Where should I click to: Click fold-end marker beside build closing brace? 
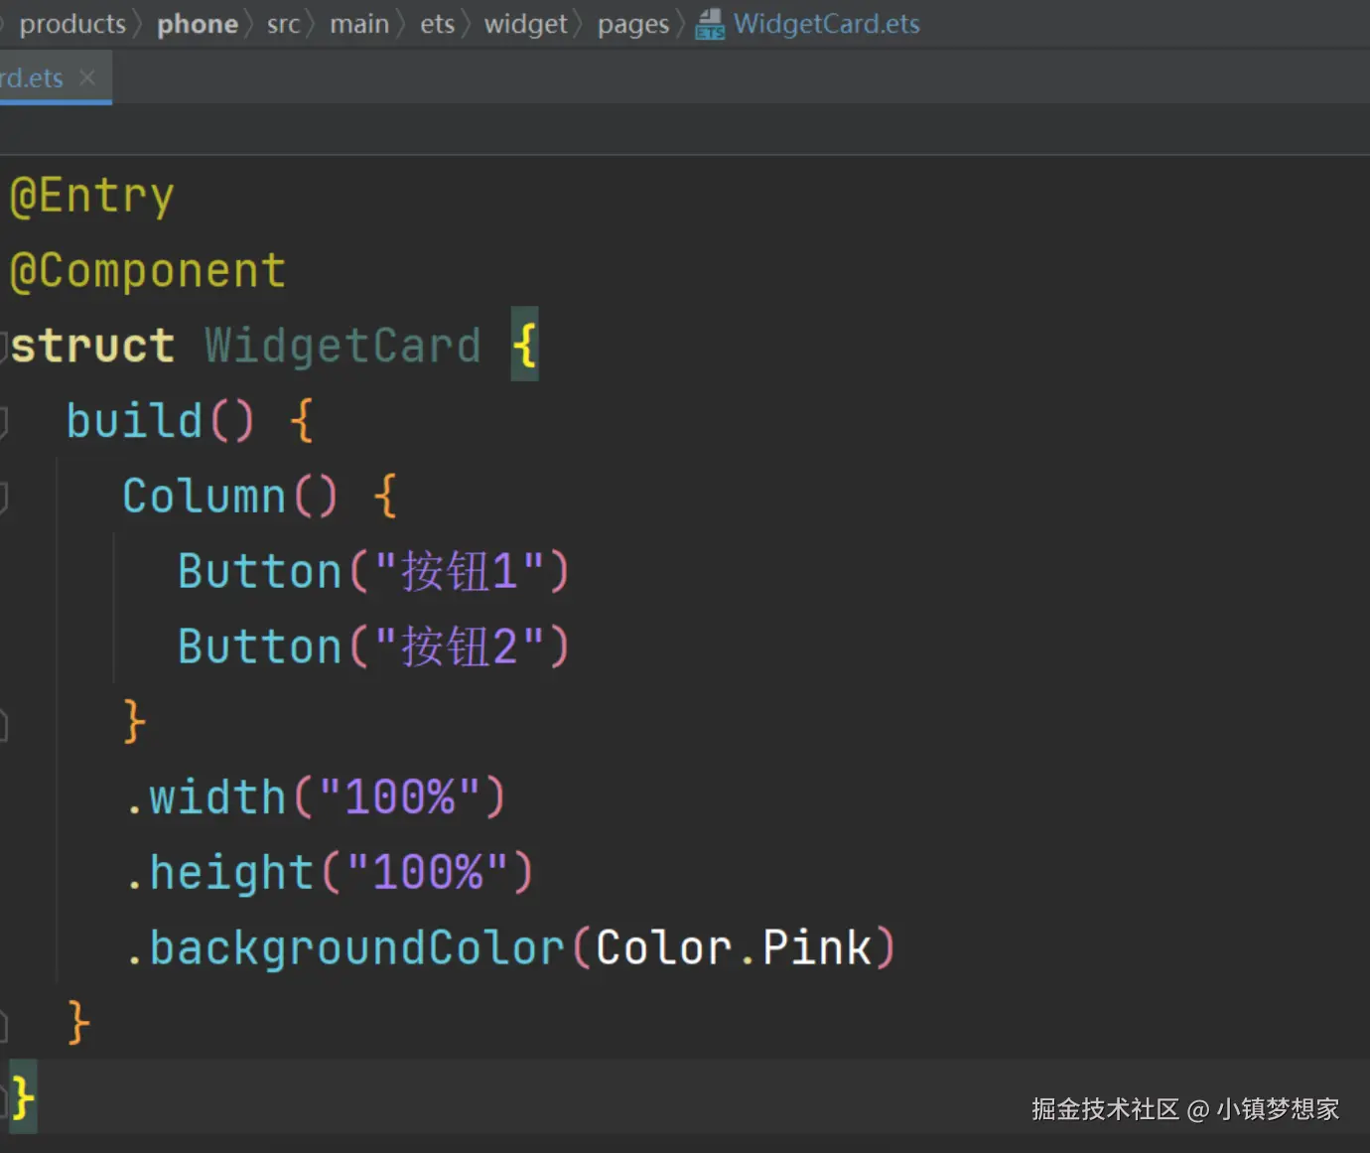[x=3, y=1025]
